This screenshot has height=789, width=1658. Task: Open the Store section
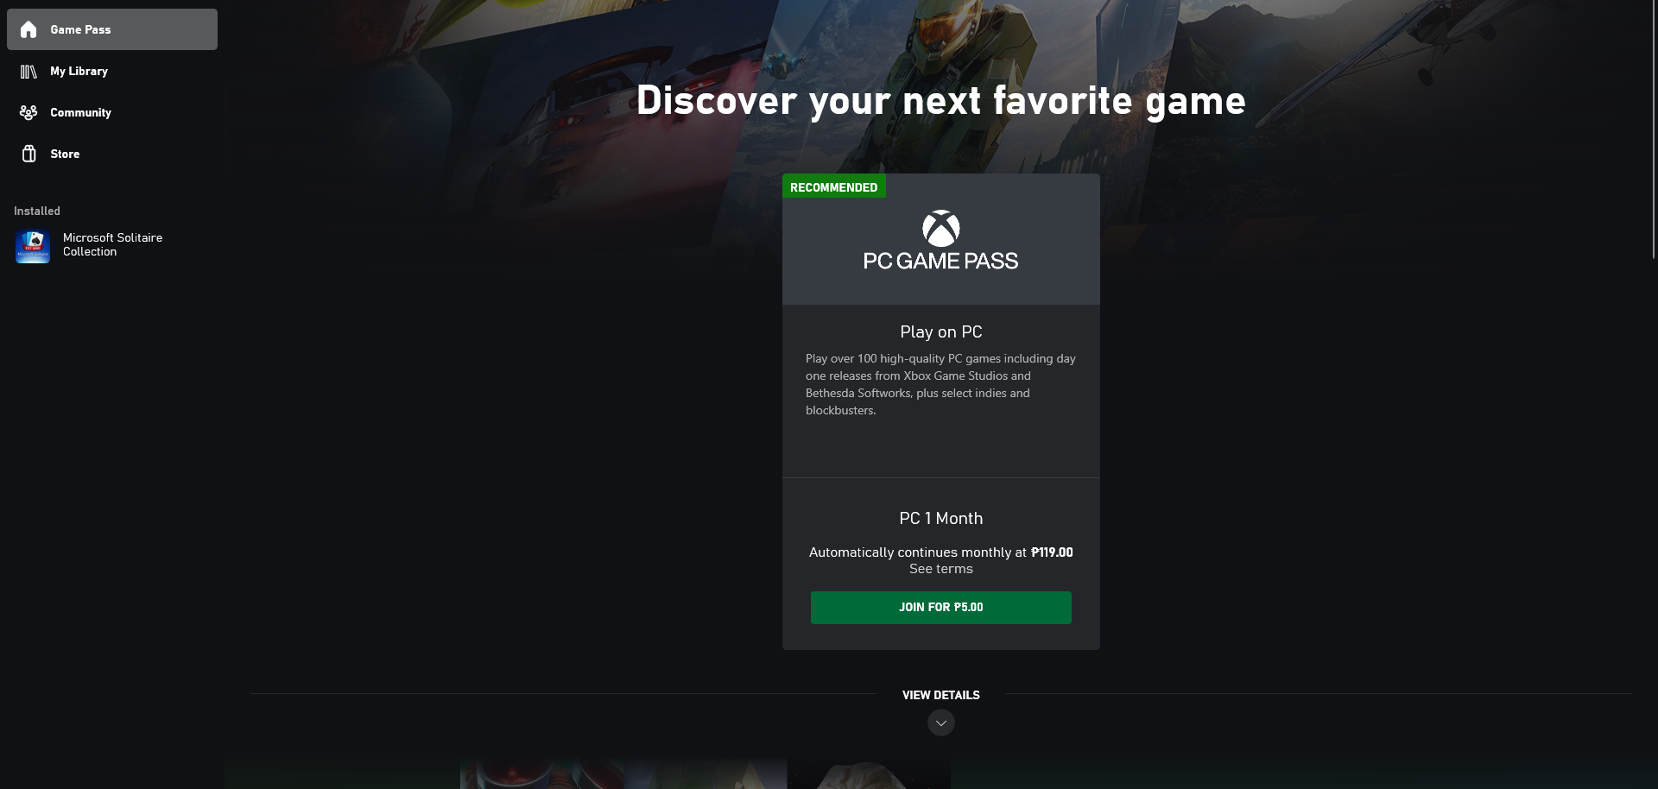coord(112,154)
